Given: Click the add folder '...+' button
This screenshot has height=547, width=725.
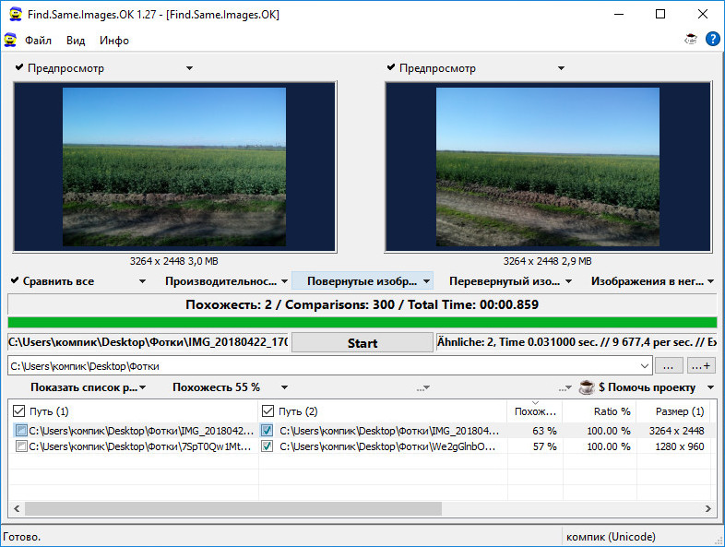Looking at the screenshot, I should click(701, 366).
